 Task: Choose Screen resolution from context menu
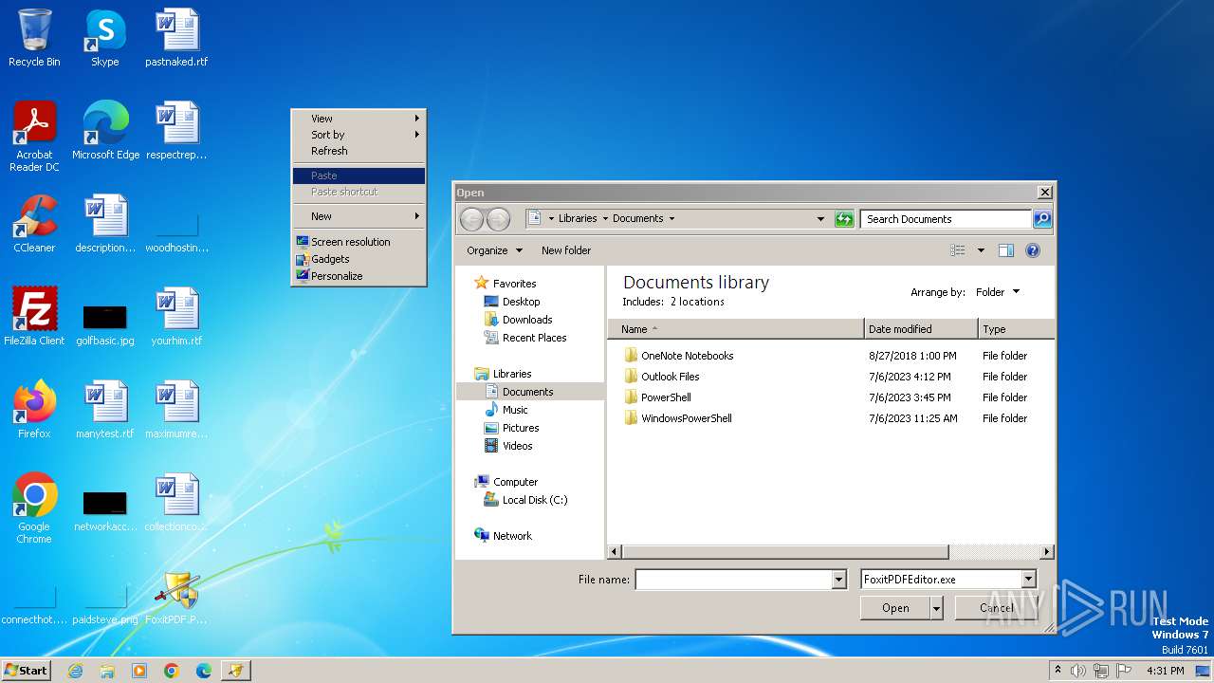[359, 242]
